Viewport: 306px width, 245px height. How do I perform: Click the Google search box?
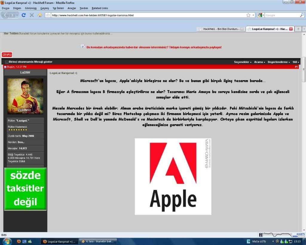[282, 15]
